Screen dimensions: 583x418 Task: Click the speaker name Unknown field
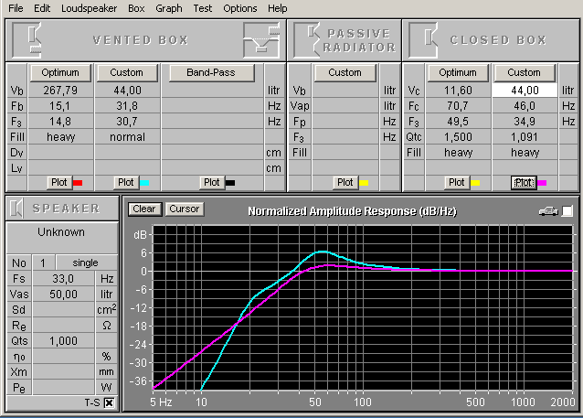tap(62, 238)
